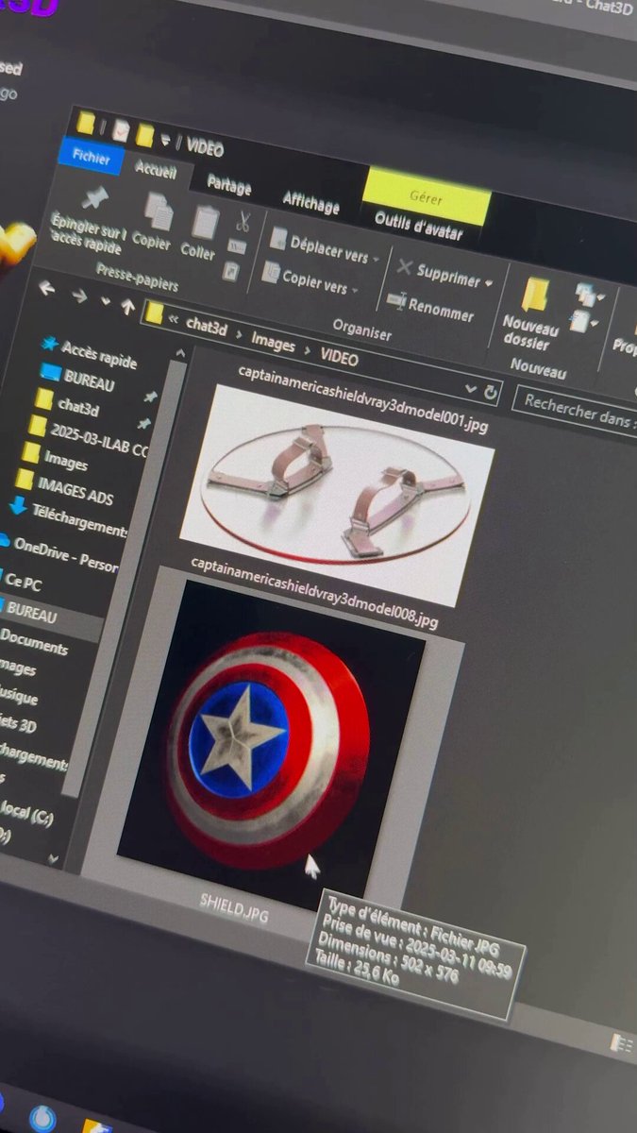Open the Supprimer dropdown arrow
Screen dimensions: 637x1133
(x=489, y=282)
